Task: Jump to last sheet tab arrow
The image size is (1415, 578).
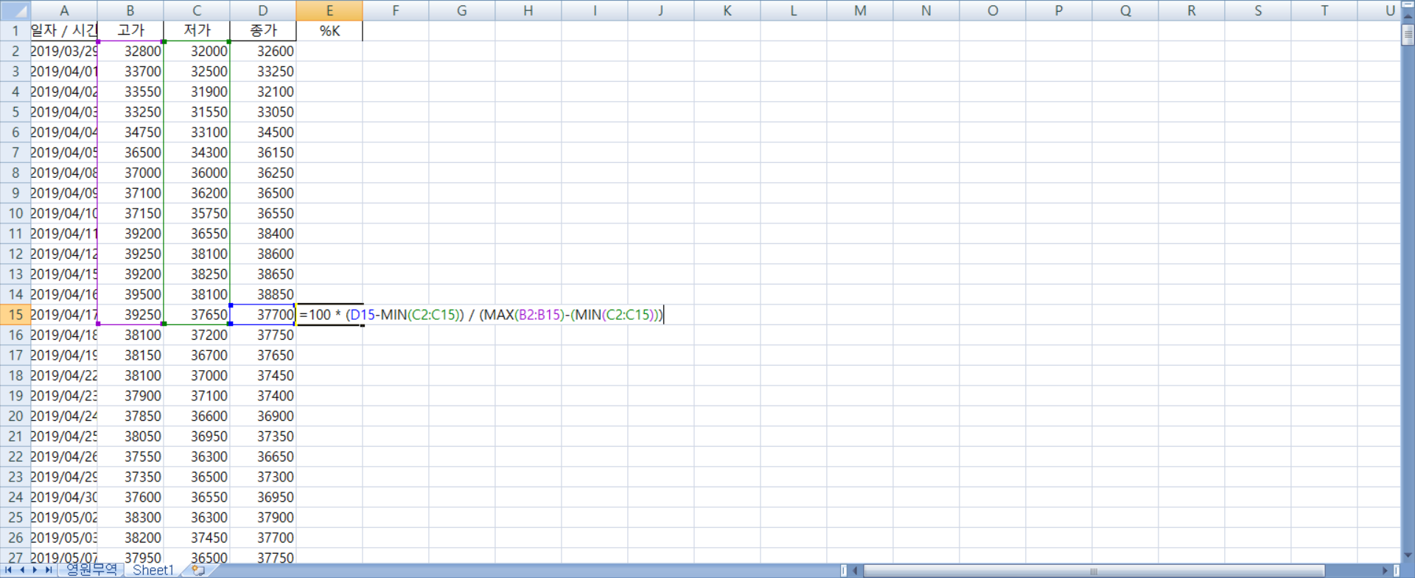Action: point(48,570)
